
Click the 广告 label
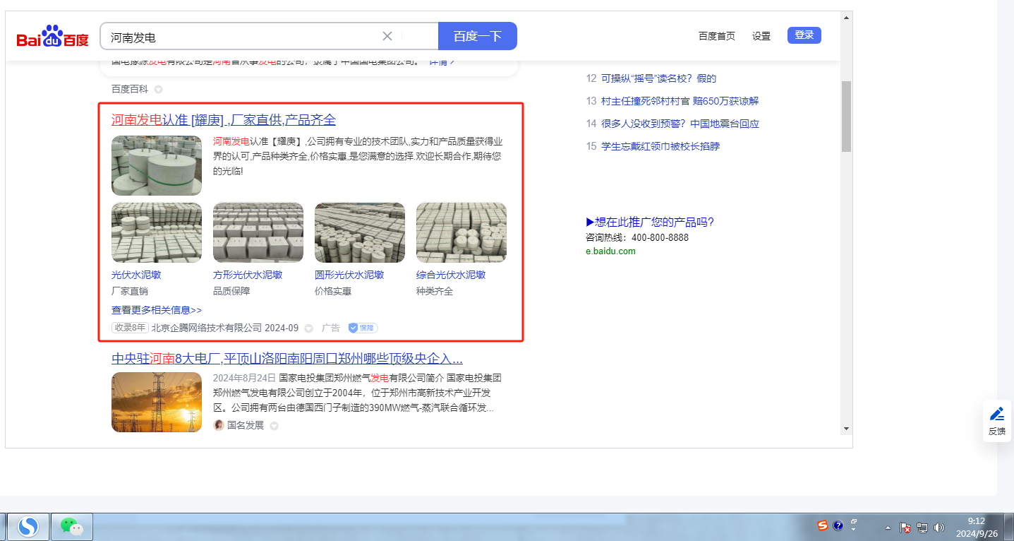(x=331, y=328)
